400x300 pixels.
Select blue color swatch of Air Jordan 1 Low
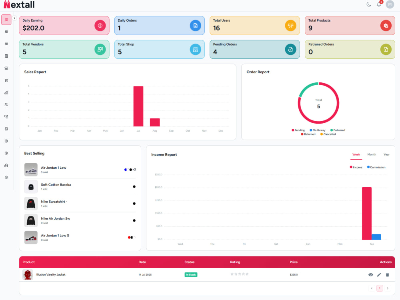[x=126, y=170]
